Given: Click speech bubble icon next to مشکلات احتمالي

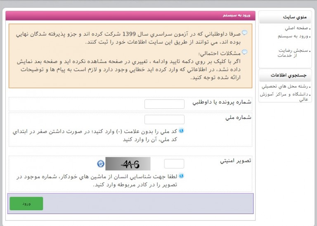Looking at the screenshot, I should tap(244, 53).
